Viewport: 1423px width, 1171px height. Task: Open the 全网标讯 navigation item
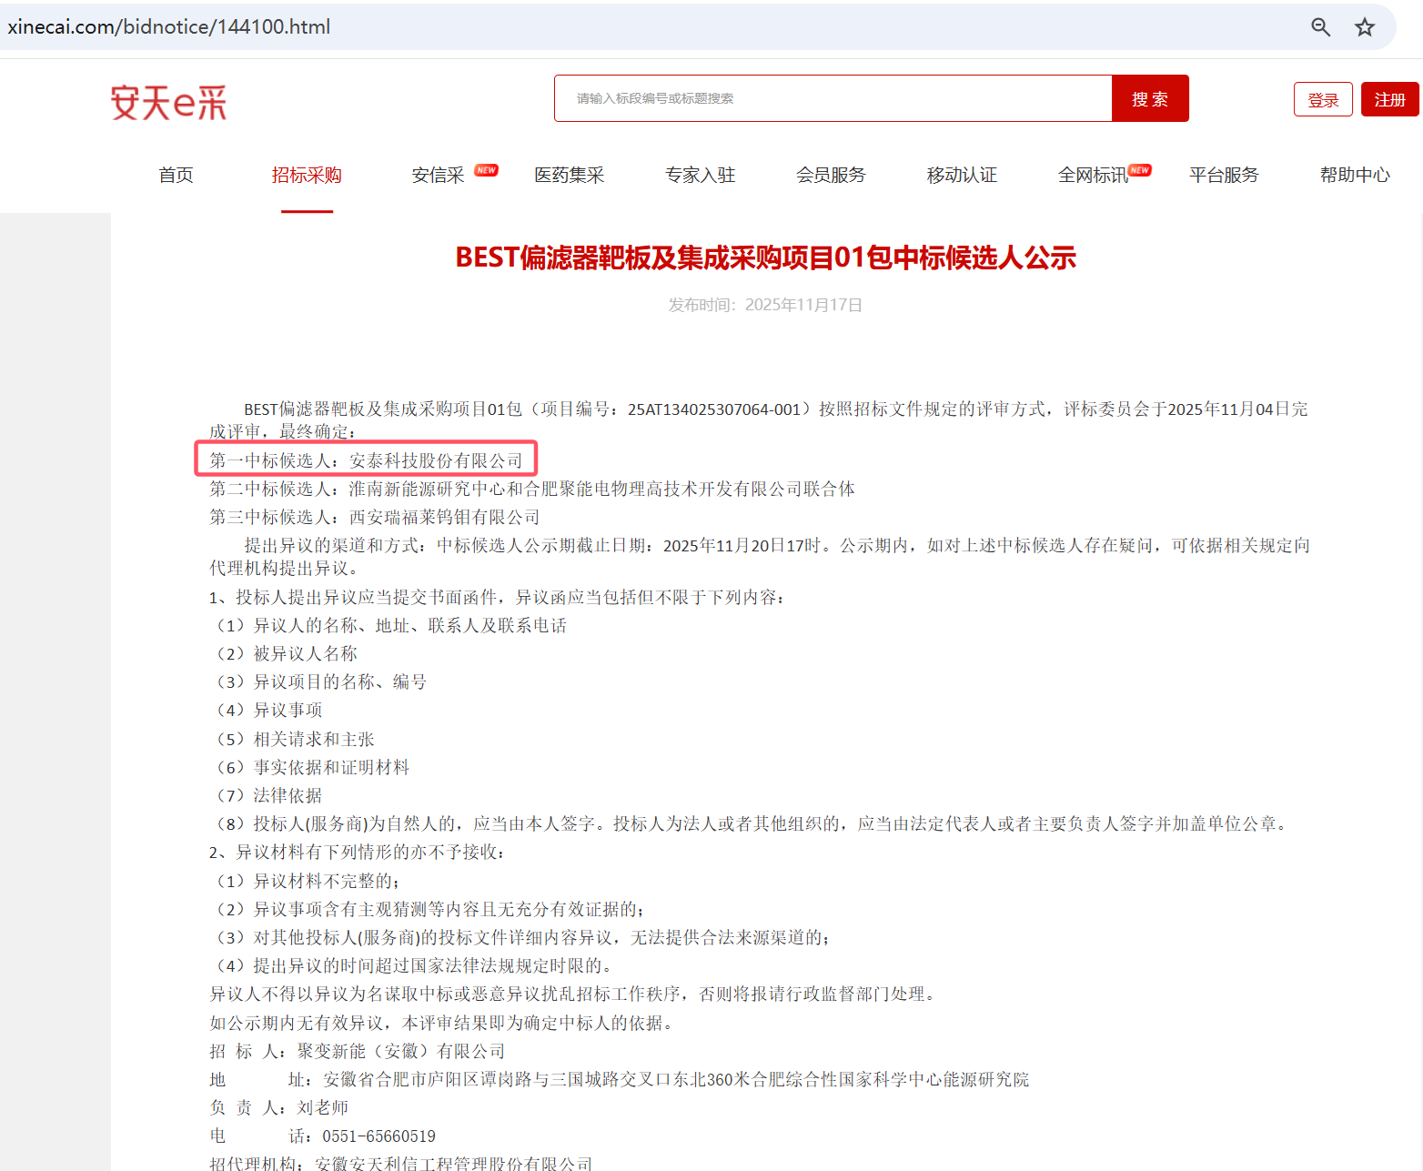click(1093, 175)
